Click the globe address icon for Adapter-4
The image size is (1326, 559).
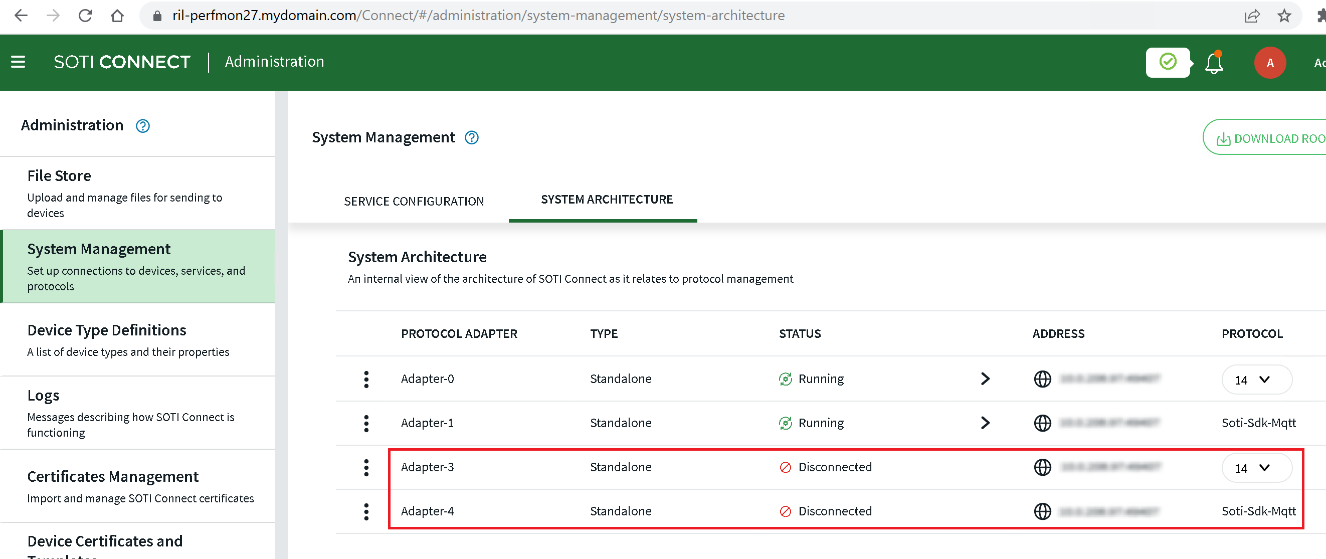click(1042, 512)
